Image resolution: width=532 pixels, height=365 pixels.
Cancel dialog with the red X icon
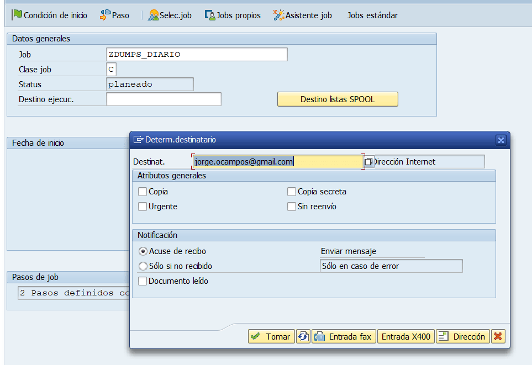pos(498,336)
